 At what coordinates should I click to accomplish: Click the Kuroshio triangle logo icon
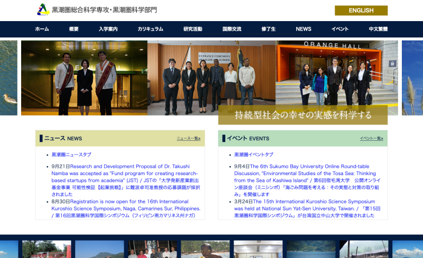pyautogui.click(x=43, y=9)
